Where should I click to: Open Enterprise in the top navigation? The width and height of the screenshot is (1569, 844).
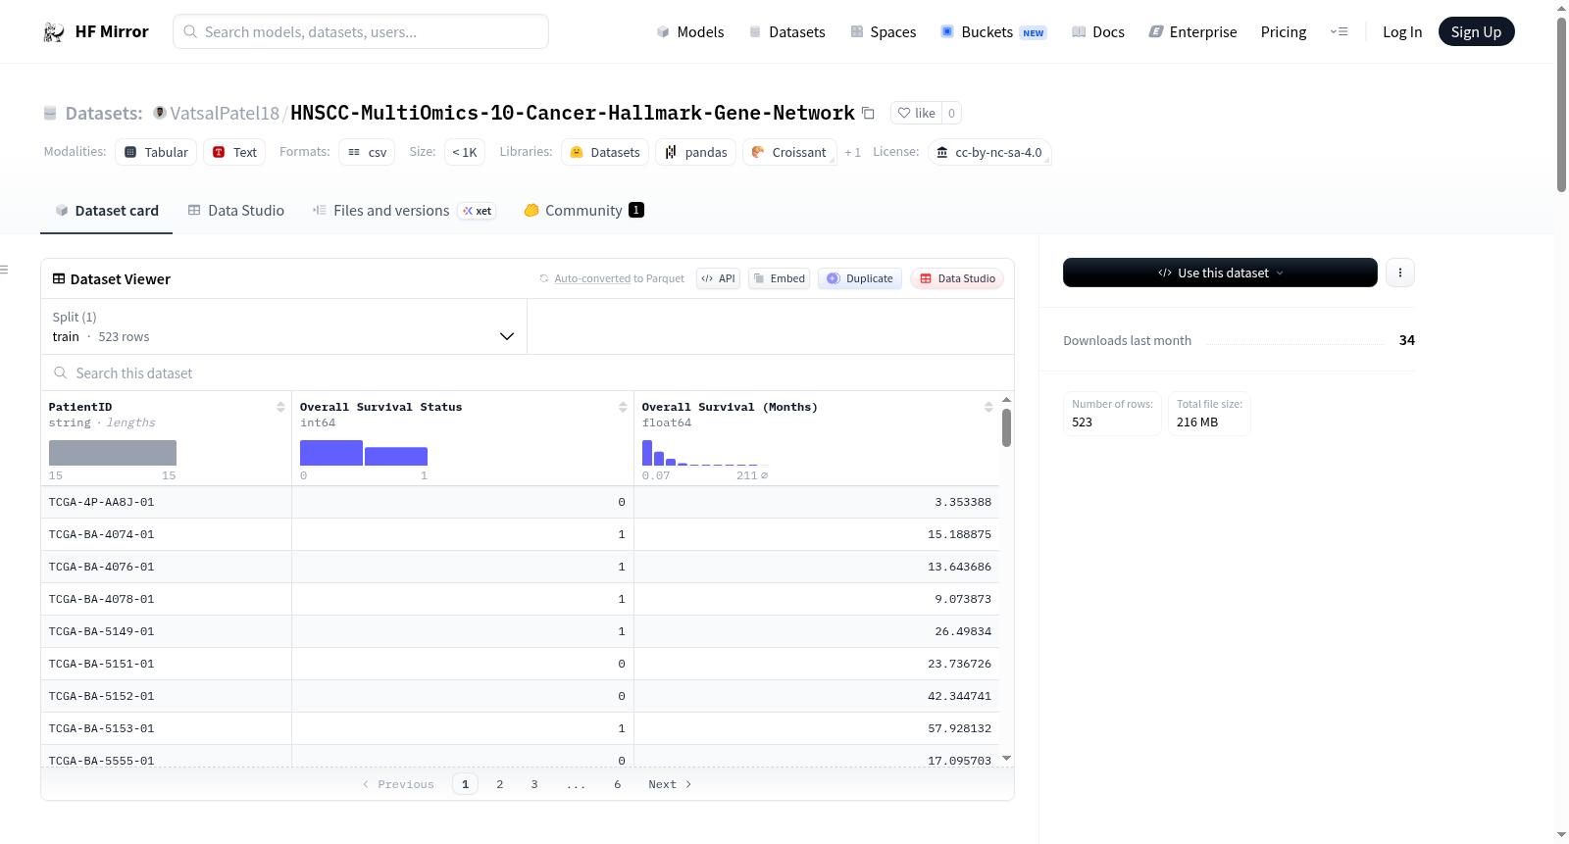(1192, 32)
